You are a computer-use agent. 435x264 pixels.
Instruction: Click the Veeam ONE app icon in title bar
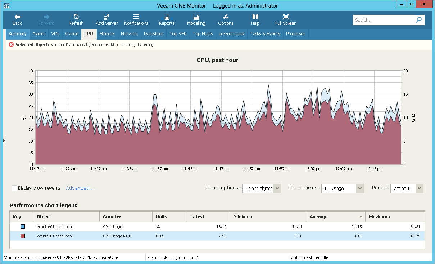click(x=6, y=5)
